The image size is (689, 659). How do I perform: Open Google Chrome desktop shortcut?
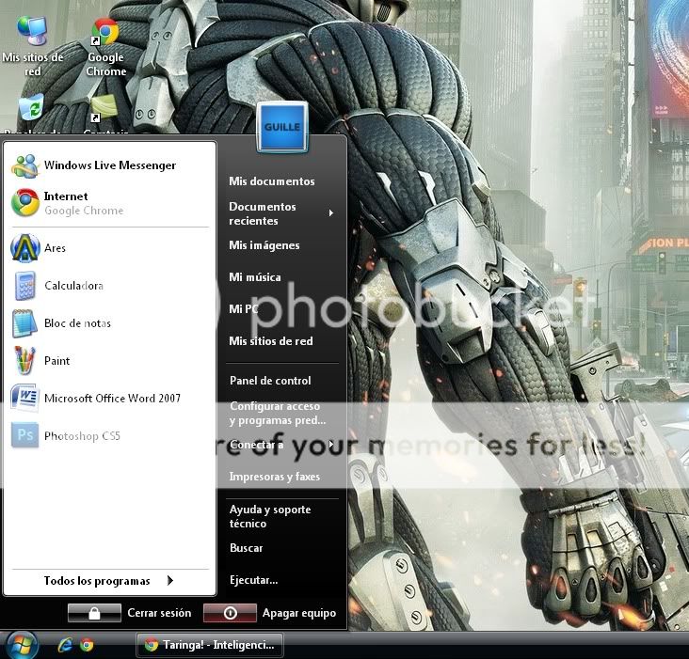(x=105, y=38)
